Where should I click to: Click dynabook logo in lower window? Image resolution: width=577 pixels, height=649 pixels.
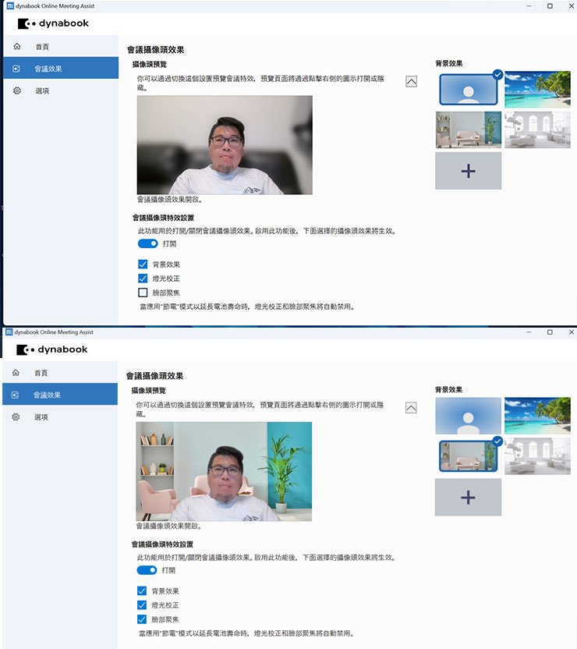[52, 349]
